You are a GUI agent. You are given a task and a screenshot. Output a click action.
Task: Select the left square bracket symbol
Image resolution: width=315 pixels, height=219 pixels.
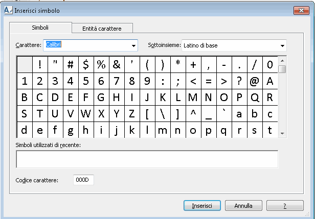click(147, 113)
